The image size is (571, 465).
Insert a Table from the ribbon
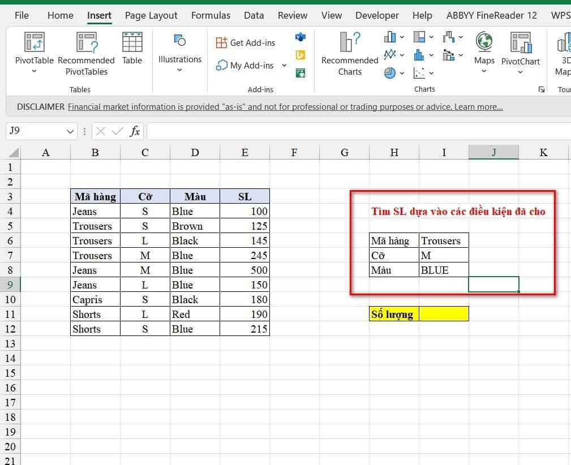[132, 43]
